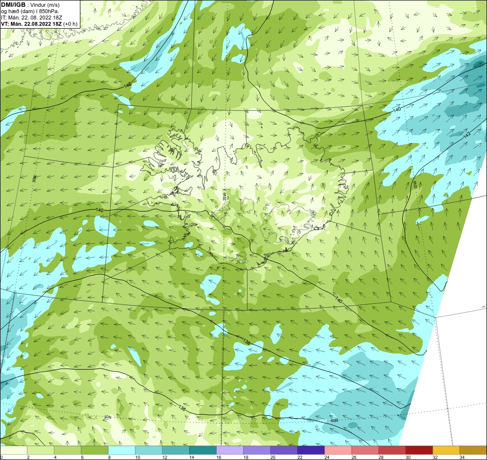Select the '34' legend scale number
This screenshot has height=460, width=487.
tap(462, 457)
